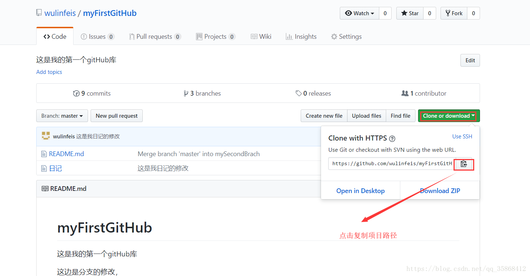Click Add topics link

point(49,72)
